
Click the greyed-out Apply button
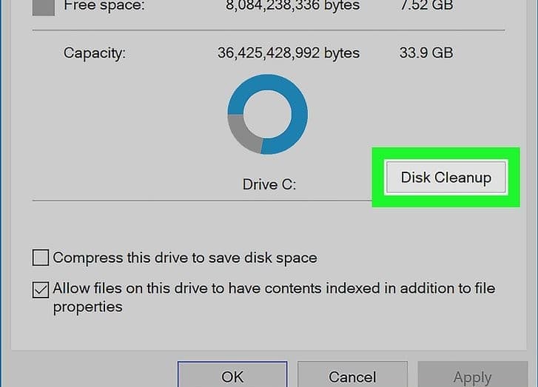(x=472, y=377)
